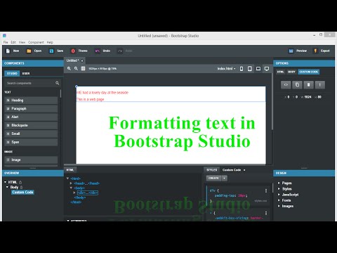Click the Paragraph component icon
Screen dimensions: 337x253
[8, 109]
